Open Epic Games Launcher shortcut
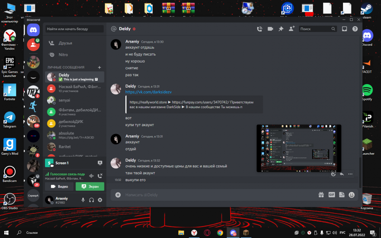The width and height of the screenshot is (381, 238). [10, 67]
